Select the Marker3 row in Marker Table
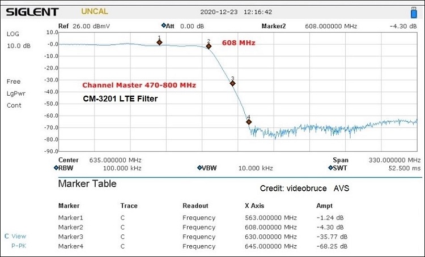 click(x=70, y=237)
